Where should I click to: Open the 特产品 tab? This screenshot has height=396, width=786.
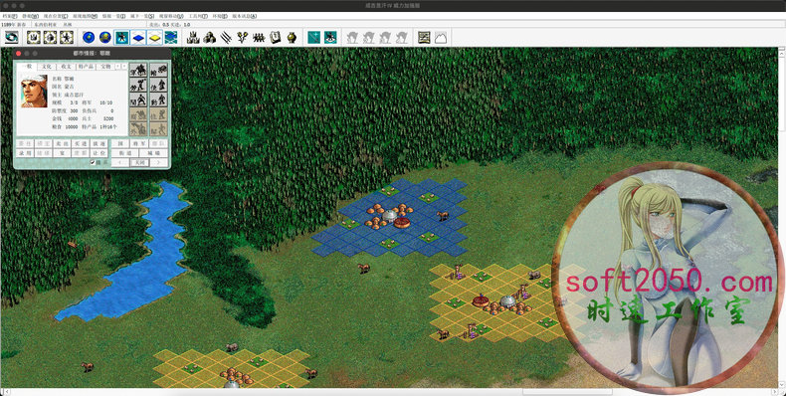click(86, 67)
